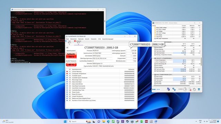Click the red Schlecht 100 % health button
This screenshot has width=221, height=124.
tap(71, 55)
